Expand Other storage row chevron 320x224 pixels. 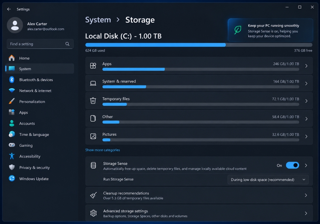[x=306, y=119]
